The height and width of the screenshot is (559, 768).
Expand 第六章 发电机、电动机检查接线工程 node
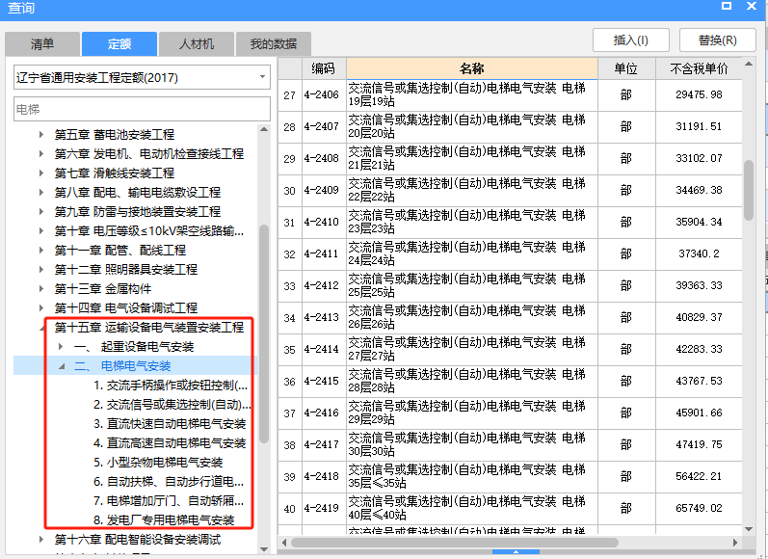[41, 154]
